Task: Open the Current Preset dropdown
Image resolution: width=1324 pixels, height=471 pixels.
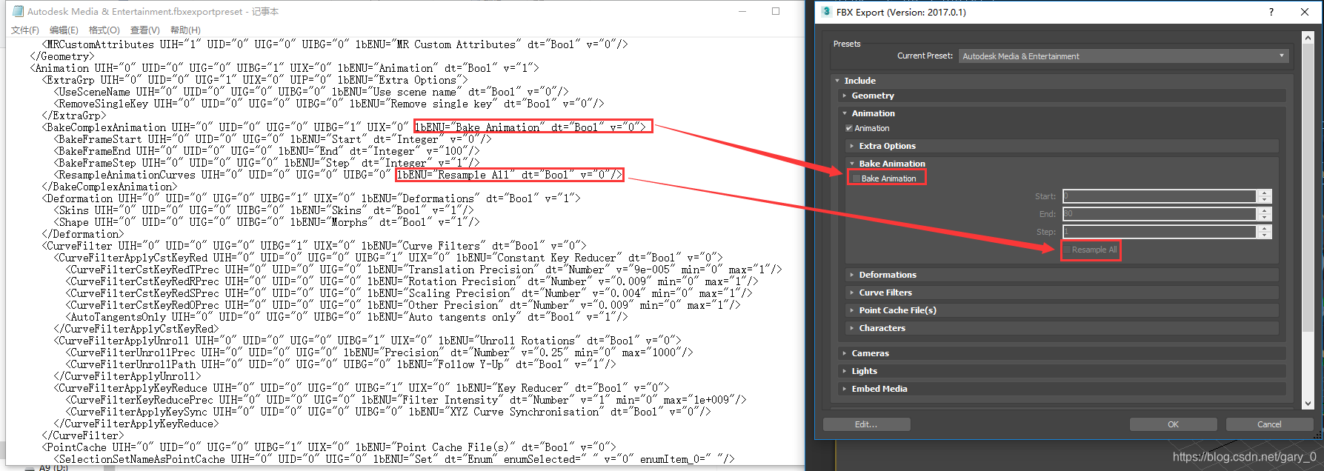Action: click(1123, 56)
